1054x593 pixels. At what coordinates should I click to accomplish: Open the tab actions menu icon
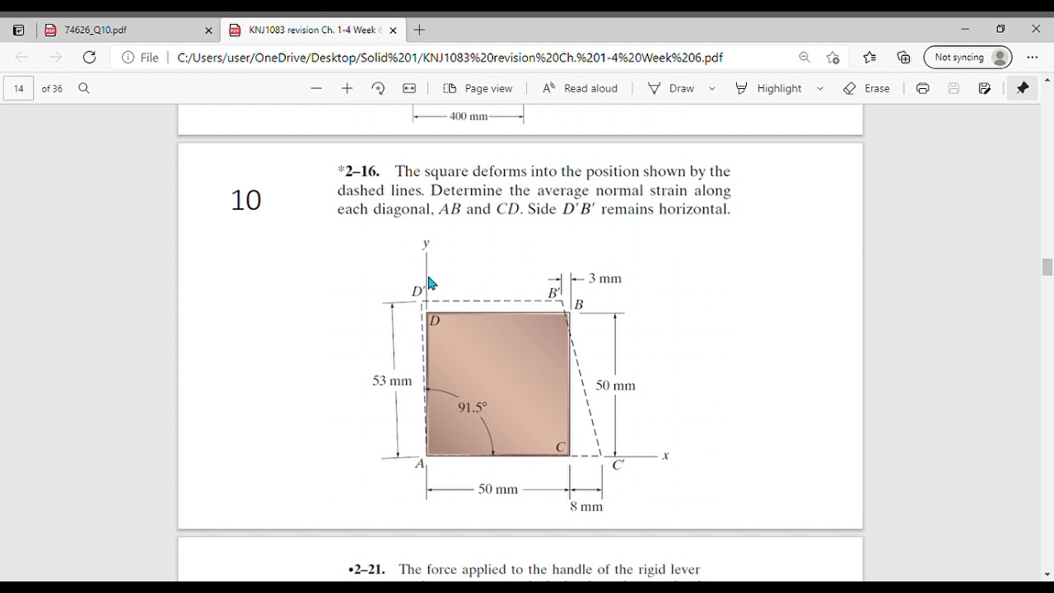[x=19, y=30]
